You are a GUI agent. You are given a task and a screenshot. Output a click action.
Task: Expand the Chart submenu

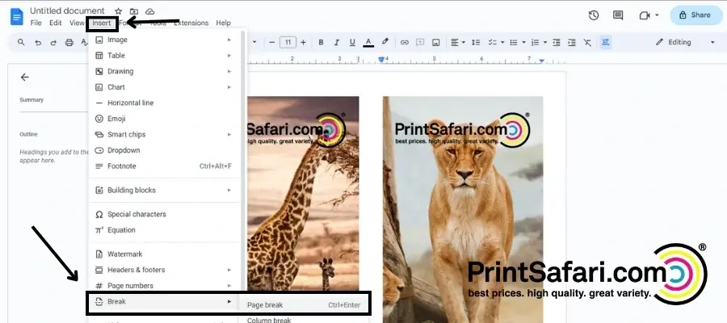(165, 87)
